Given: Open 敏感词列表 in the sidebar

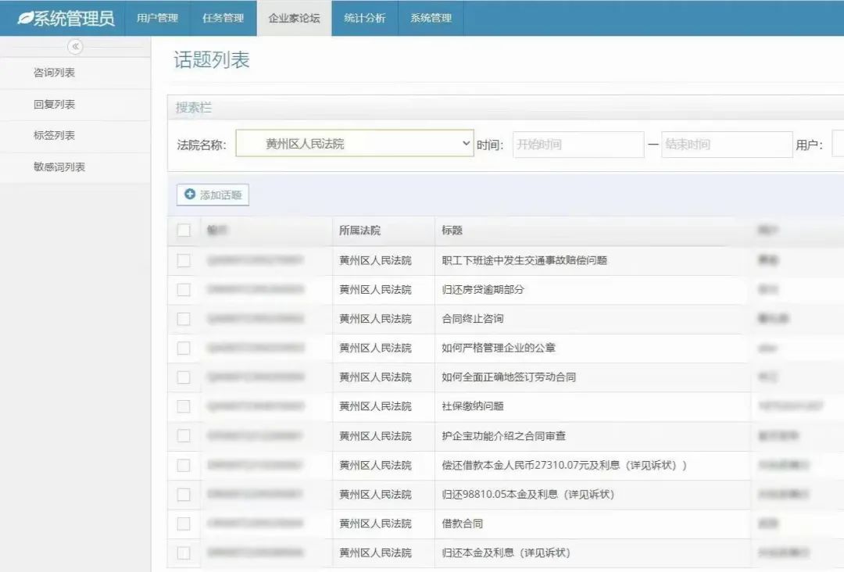Looking at the screenshot, I should [x=75, y=166].
